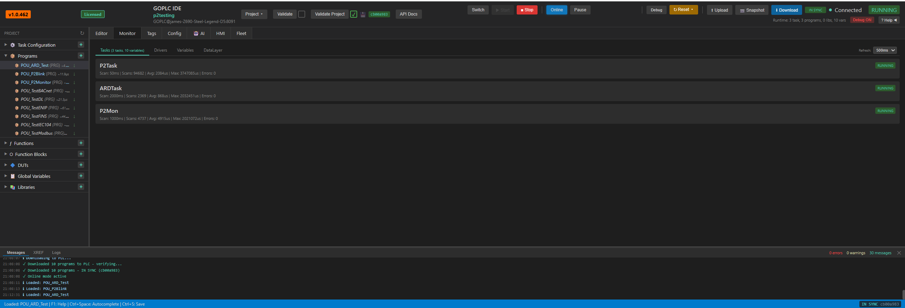Screen dimensions: 905x308
Task: Refresh the PROJECT tree
Action: coord(82,33)
